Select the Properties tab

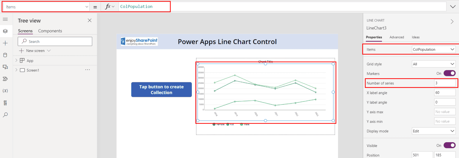coord(374,37)
